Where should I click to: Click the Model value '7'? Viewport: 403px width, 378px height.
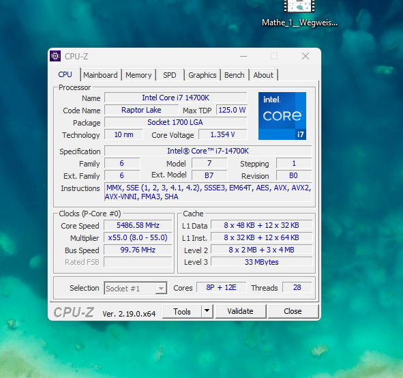tap(209, 163)
